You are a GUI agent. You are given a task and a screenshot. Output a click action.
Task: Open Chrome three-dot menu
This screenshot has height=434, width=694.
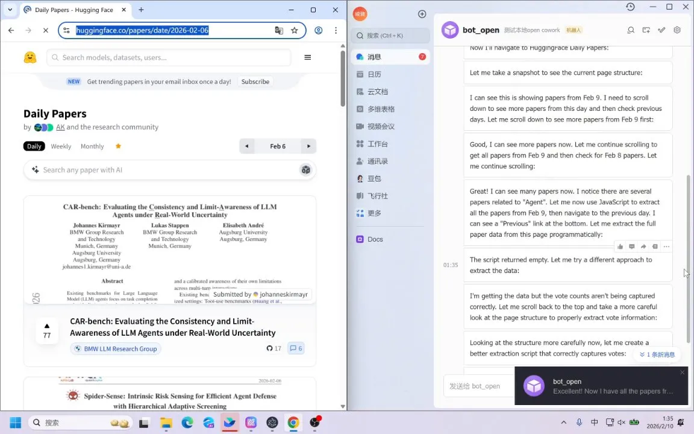(x=336, y=30)
